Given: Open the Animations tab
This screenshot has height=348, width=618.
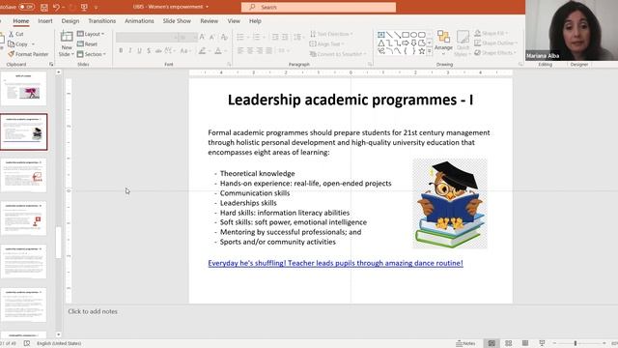Looking at the screenshot, I should click(139, 21).
